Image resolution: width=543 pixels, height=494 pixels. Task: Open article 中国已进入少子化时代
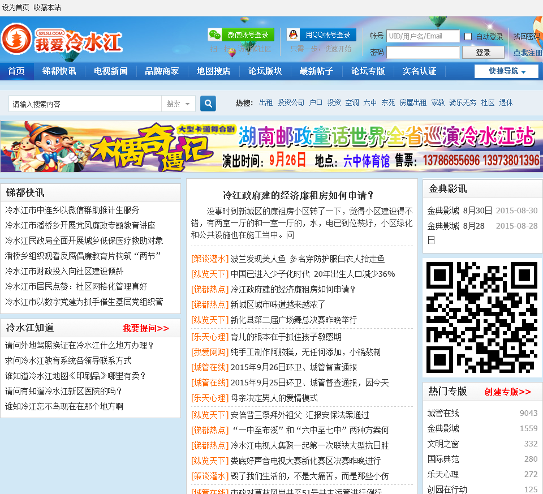tap(313, 274)
